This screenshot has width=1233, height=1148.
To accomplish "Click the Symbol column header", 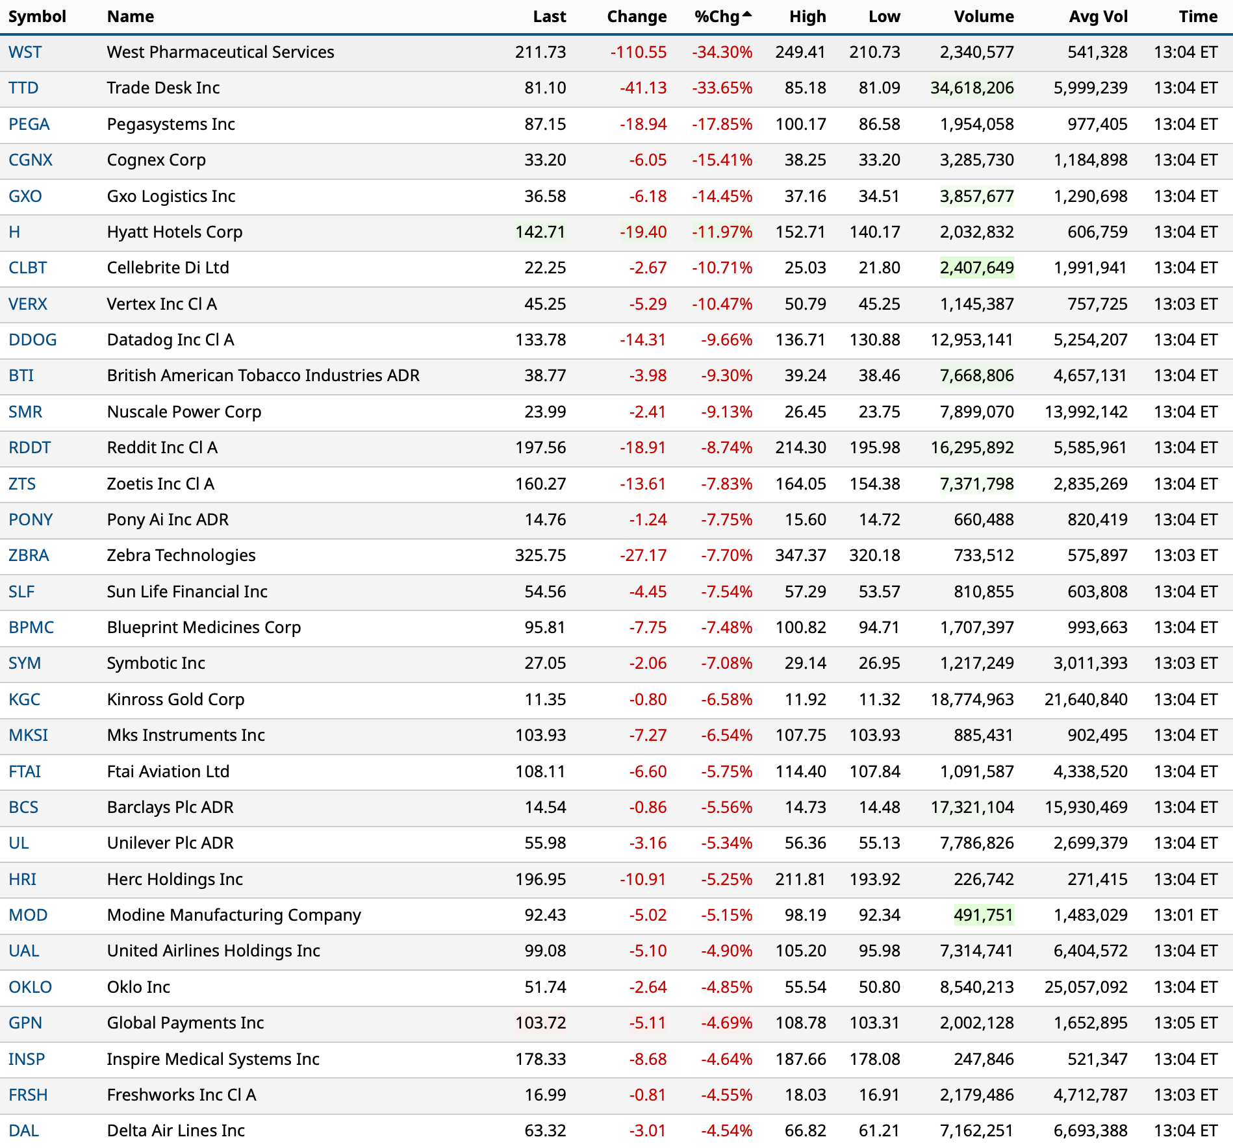I will (x=37, y=17).
